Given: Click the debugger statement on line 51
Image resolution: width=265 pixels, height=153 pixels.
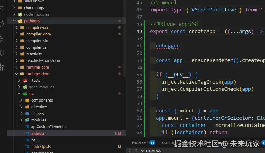Looking at the screenshot, I should point(168,46).
